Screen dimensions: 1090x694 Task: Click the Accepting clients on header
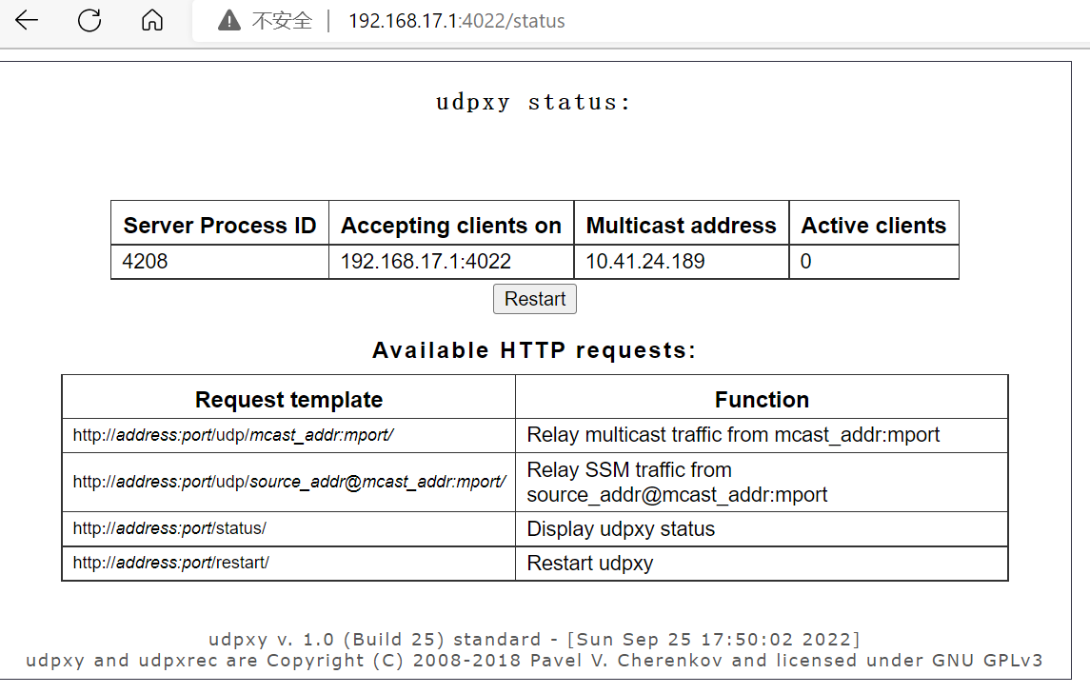(451, 226)
